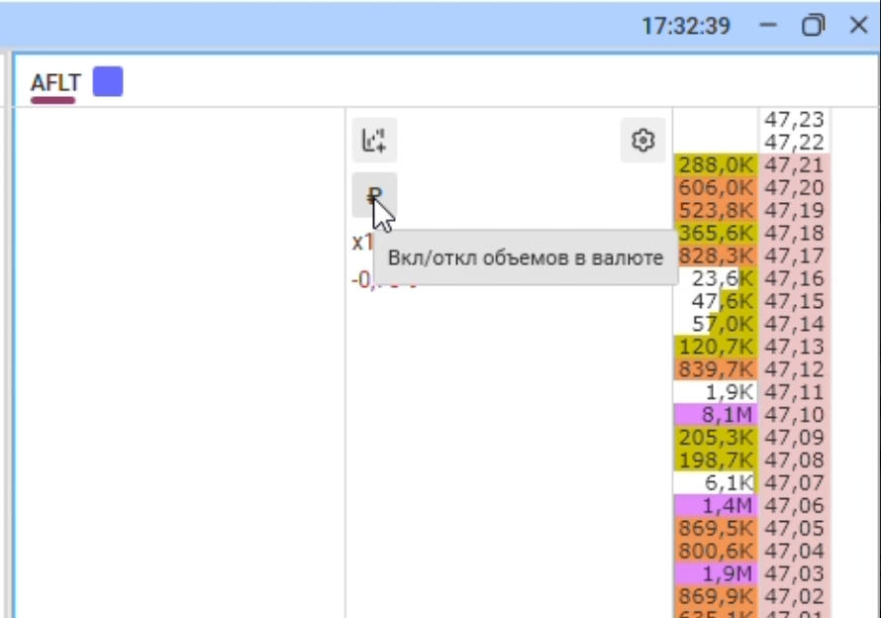The image size is (881, 618).
Task: Click the 800,6K volume cell
Action: pyautogui.click(x=716, y=551)
